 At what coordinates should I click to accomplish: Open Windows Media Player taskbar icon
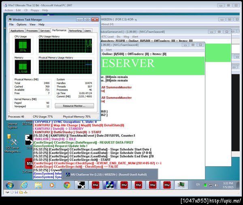(52, 185)
